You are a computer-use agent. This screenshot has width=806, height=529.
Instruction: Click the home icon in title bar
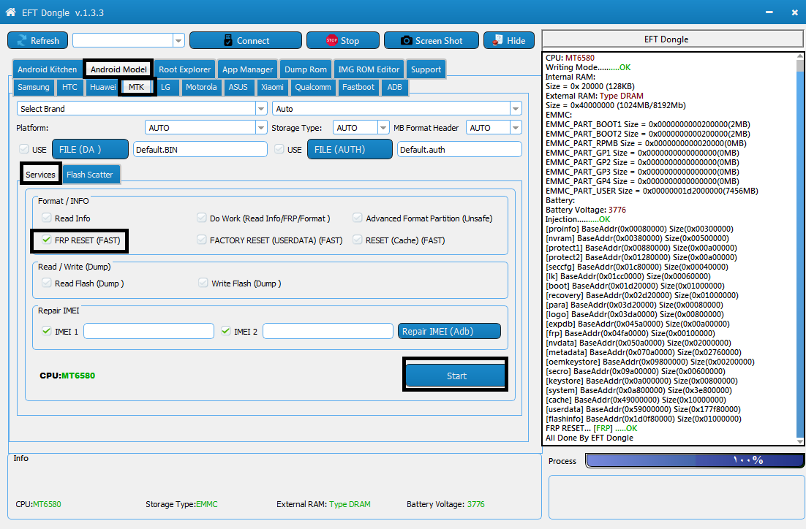pos(10,12)
